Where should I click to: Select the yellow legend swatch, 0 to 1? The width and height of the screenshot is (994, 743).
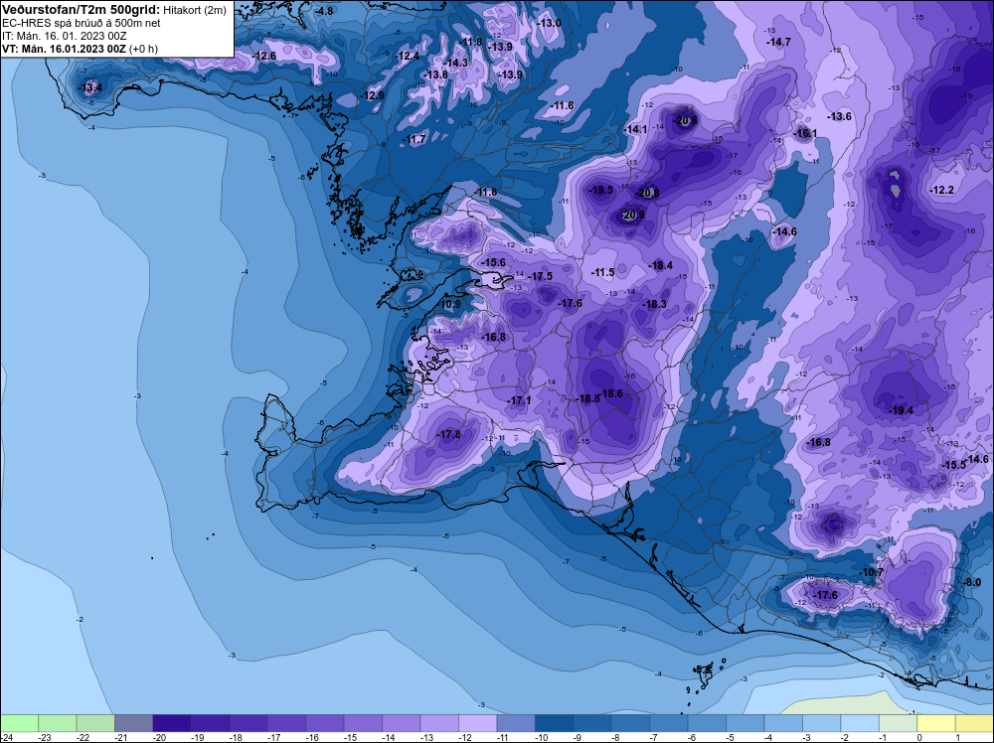936,723
